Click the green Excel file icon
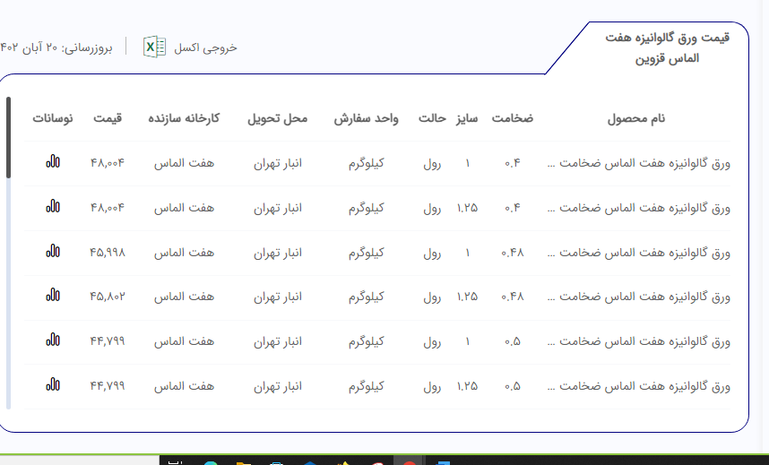This screenshot has width=769, height=465. pos(155,47)
